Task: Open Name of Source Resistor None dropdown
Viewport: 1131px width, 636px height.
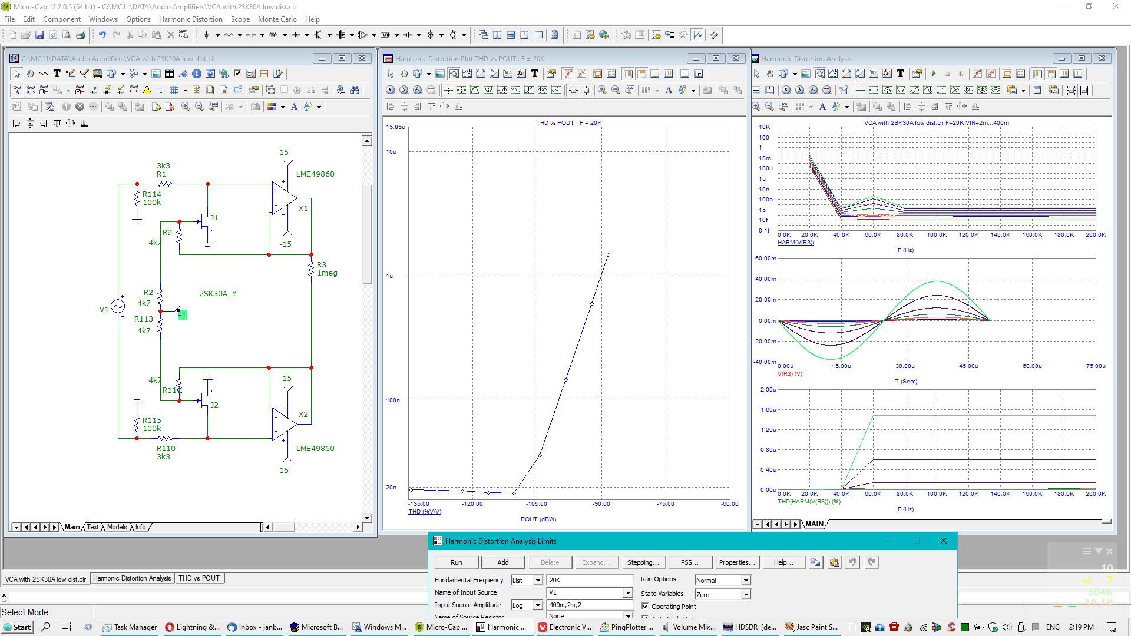Action: pos(628,615)
